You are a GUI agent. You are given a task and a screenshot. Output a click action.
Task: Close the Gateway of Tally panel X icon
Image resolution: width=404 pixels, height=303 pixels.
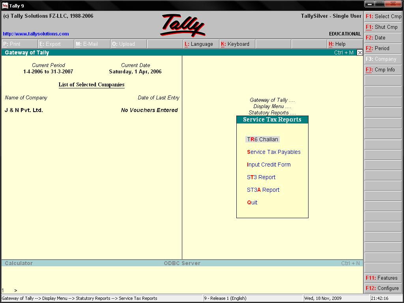360,52
